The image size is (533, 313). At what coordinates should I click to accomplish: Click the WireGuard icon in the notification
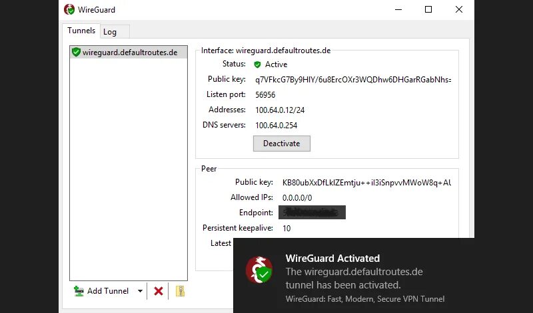(x=259, y=270)
